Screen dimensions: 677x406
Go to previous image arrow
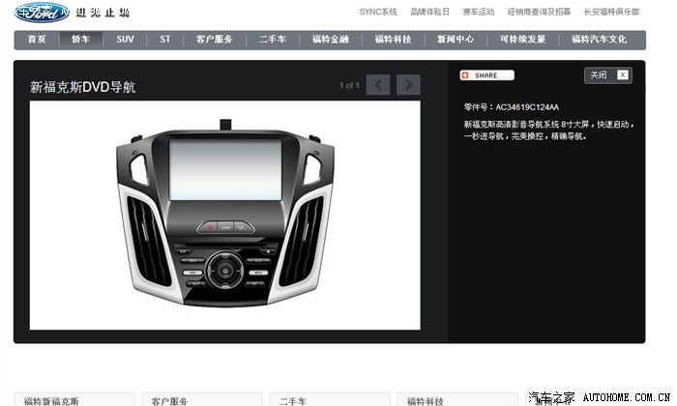point(378,84)
